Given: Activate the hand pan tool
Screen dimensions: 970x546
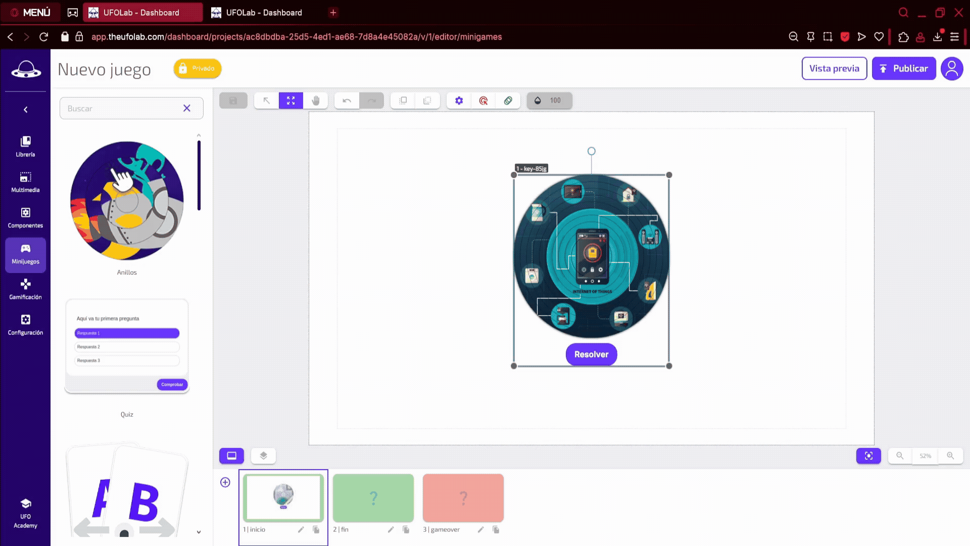Looking at the screenshot, I should point(316,101).
